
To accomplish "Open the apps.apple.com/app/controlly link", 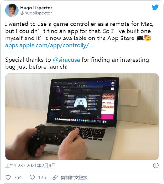I will 49,45.
